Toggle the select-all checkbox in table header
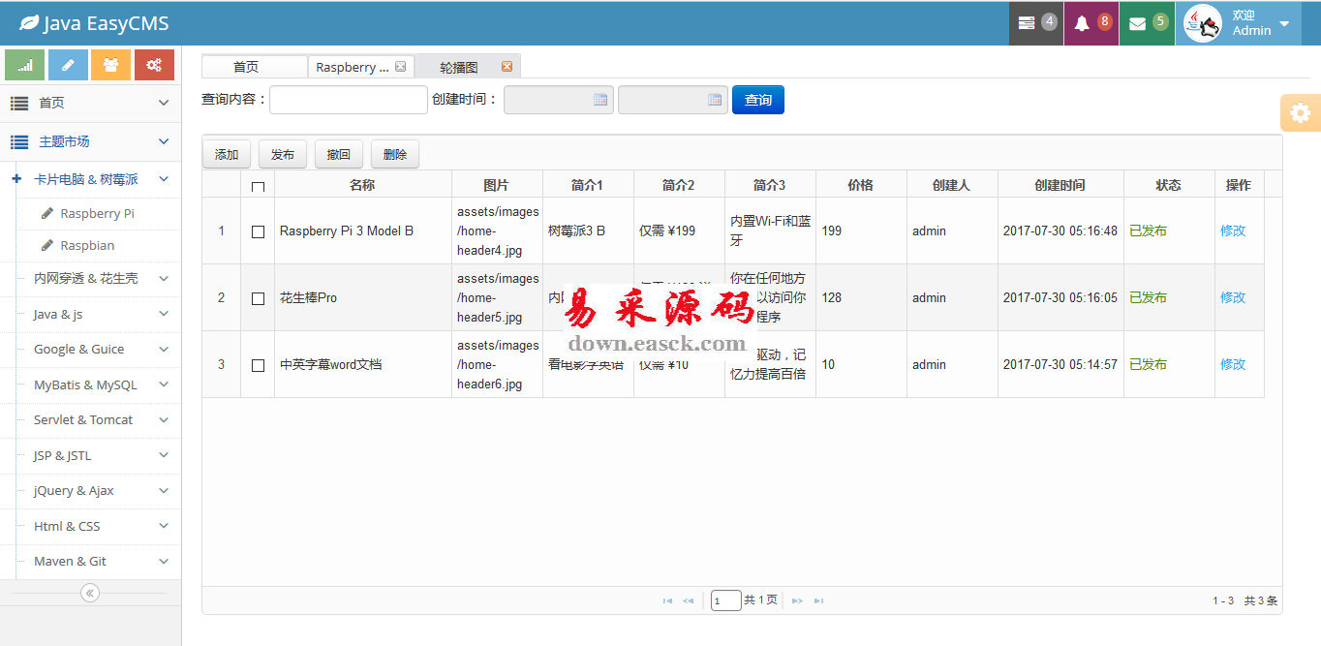1321x646 pixels. pos(258,186)
